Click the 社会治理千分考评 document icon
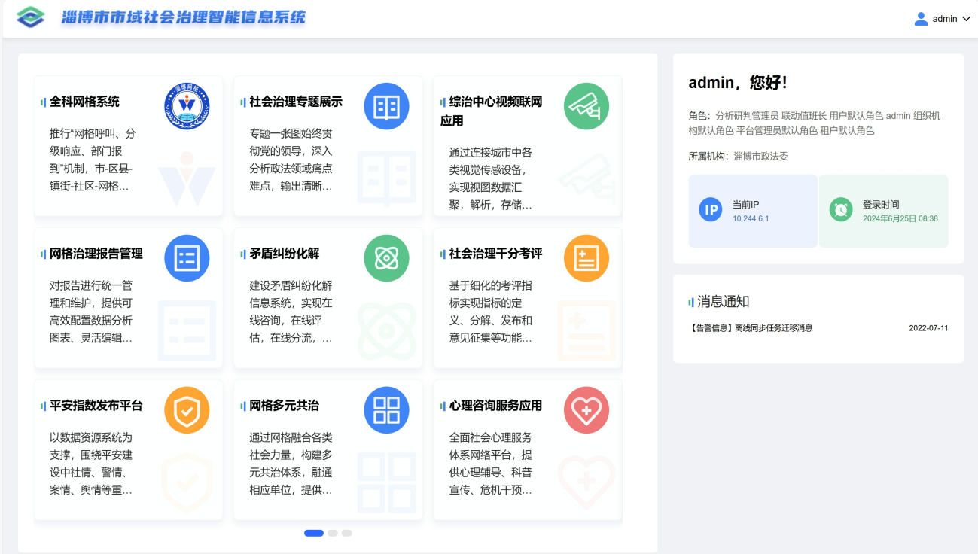Image resolution: width=978 pixels, height=554 pixels. click(x=586, y=258)
